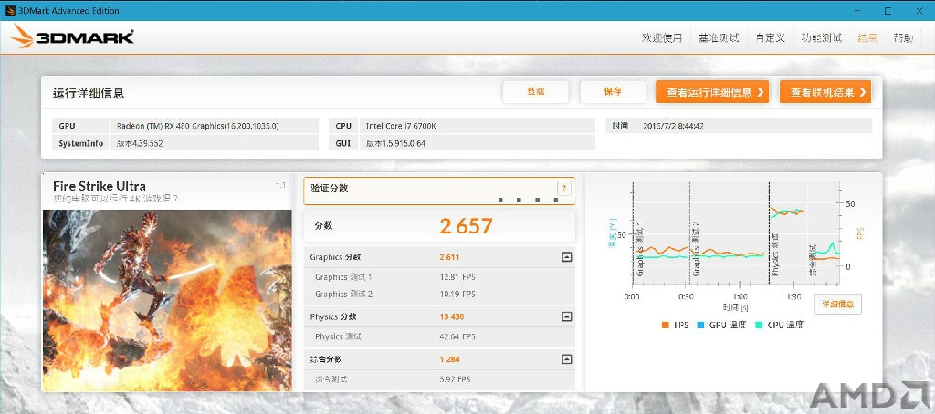The image size is (935, 414).
Task: Click the Graphics score value 2 611
Action: 449,257
